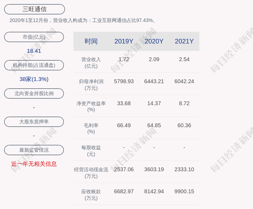
Task: Click the 2020年 revenue composition sentence
Action: pos(82,20)
